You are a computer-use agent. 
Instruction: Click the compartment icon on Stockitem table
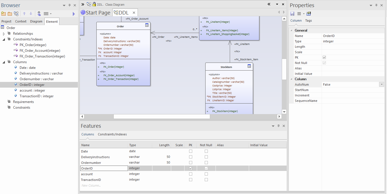click(249, 66)
